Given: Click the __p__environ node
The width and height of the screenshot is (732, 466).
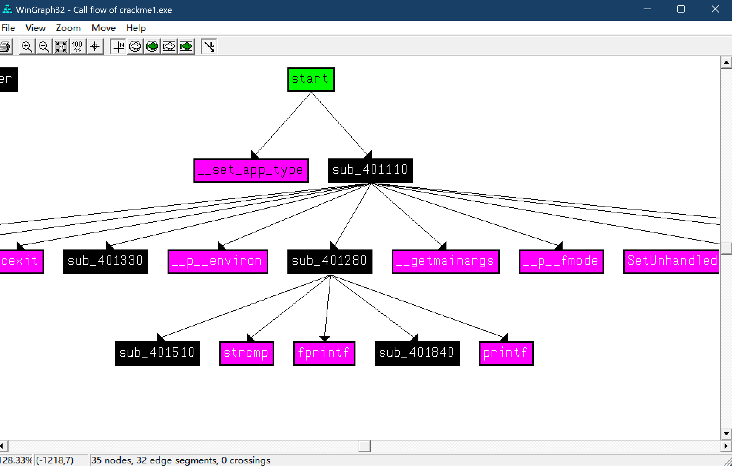Looking at the screenshot, I should pyautogui.click(x=218, y=262).
